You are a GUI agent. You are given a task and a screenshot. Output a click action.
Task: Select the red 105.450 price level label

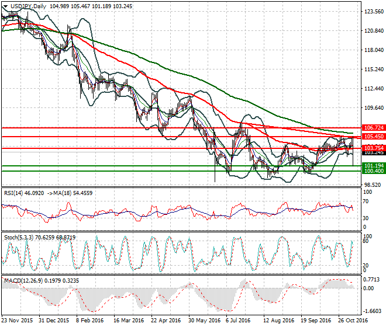(x=374, y=137)
